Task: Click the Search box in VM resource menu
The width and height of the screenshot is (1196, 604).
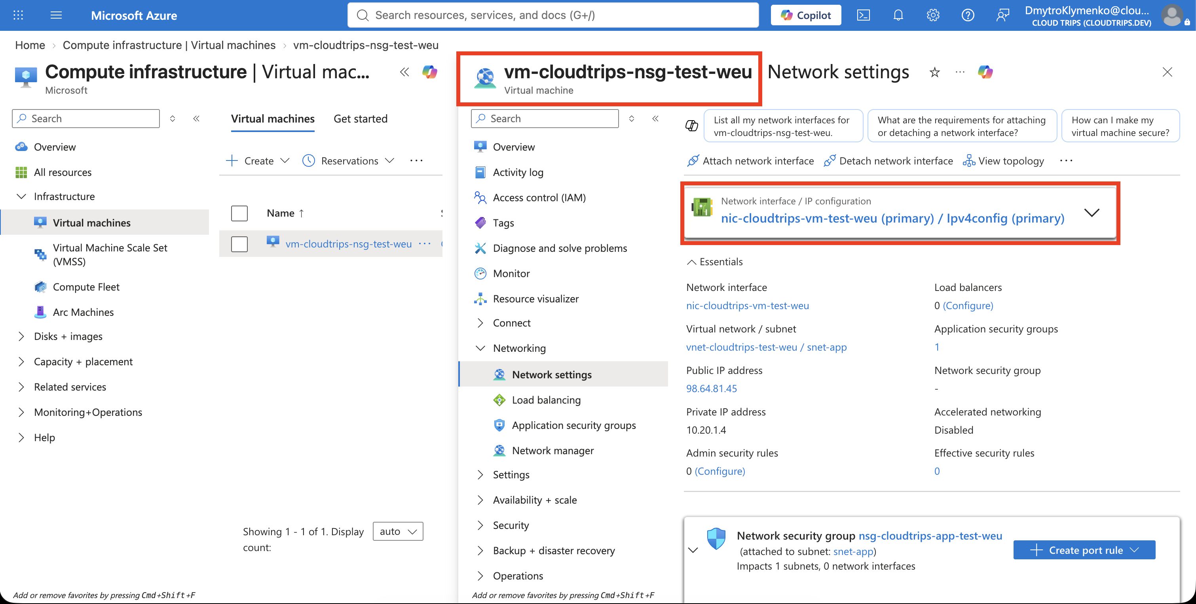Action: (545, 119)
